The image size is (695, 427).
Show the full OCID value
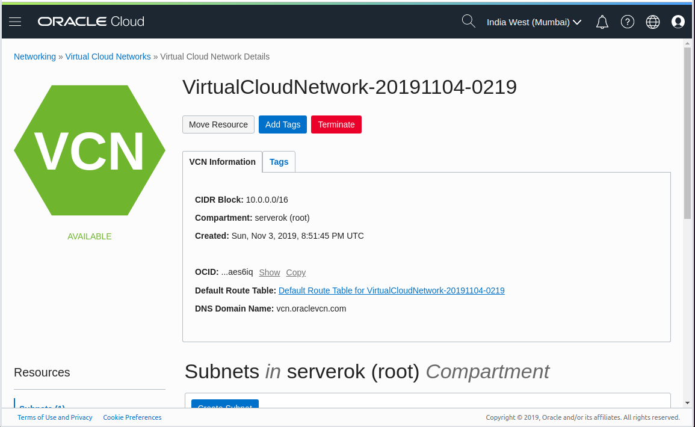269,272
